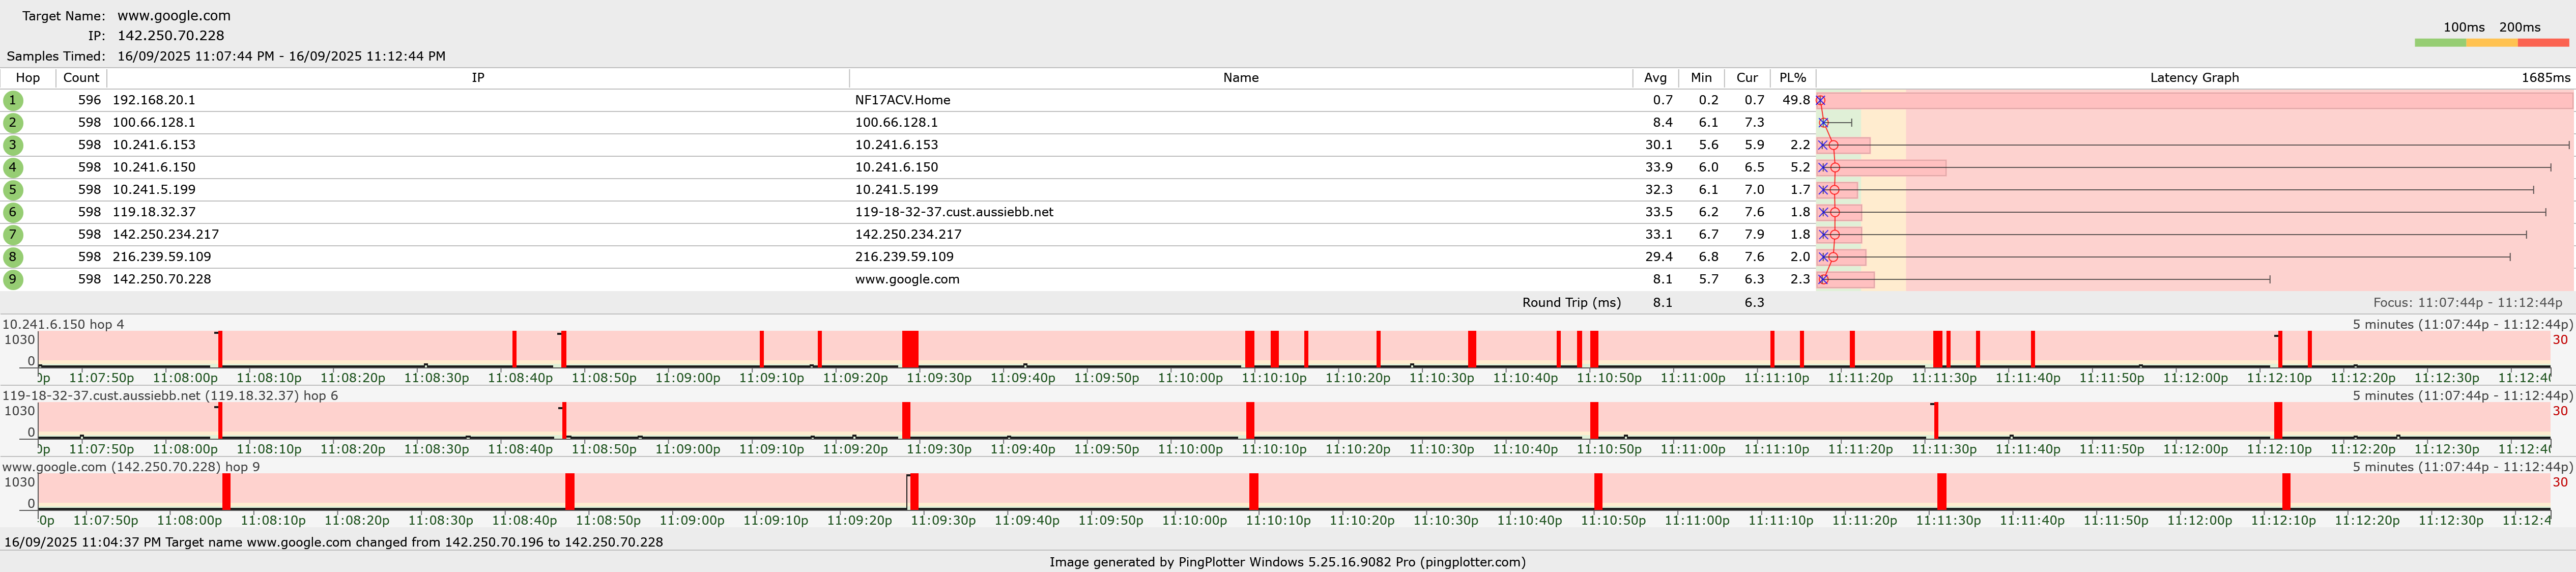Click the Samples Timed range text

281,56
